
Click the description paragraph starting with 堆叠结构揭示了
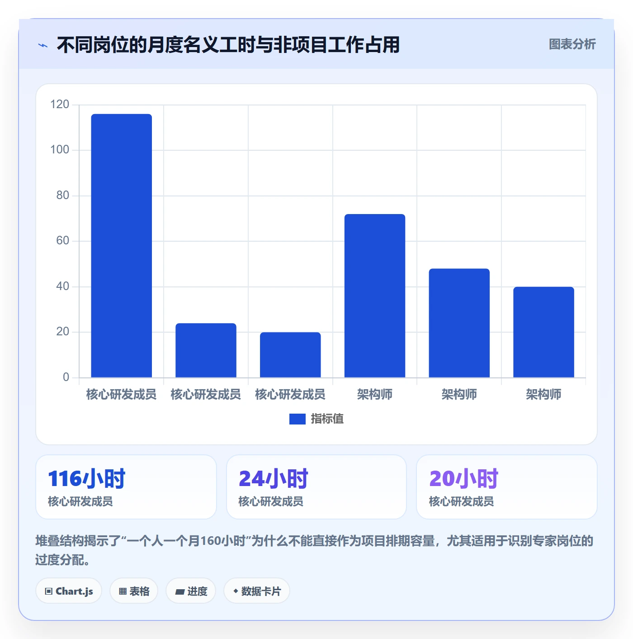314,550
